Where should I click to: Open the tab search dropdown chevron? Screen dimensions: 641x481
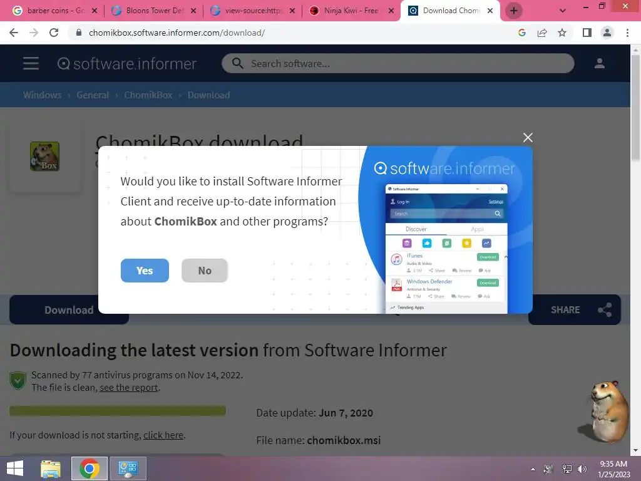point(563,11)
